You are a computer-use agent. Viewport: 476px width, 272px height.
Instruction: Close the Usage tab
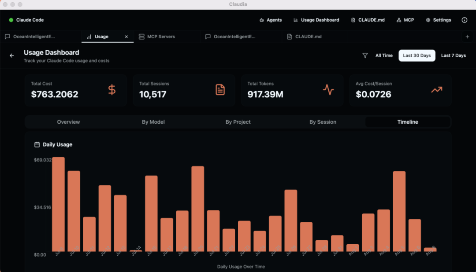tap(126, 37)
